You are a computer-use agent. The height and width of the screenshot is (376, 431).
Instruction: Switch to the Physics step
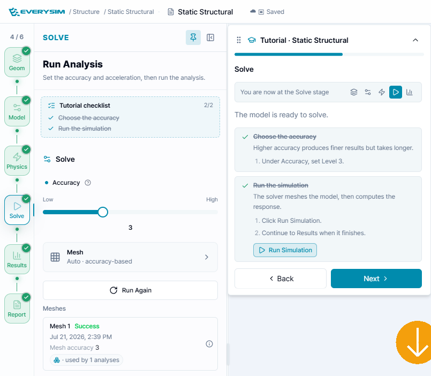click(17, 161)
